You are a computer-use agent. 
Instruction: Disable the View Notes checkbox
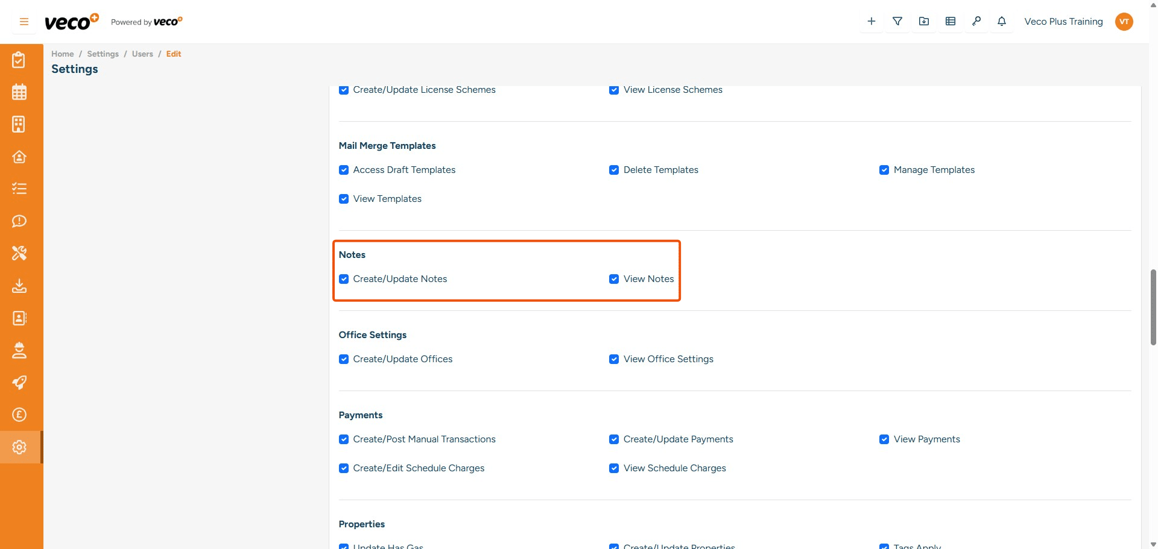[614, 278]
